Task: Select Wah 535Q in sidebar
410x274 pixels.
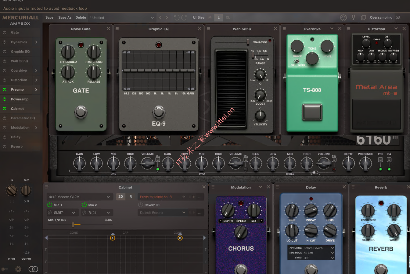Action: [20, 61]
